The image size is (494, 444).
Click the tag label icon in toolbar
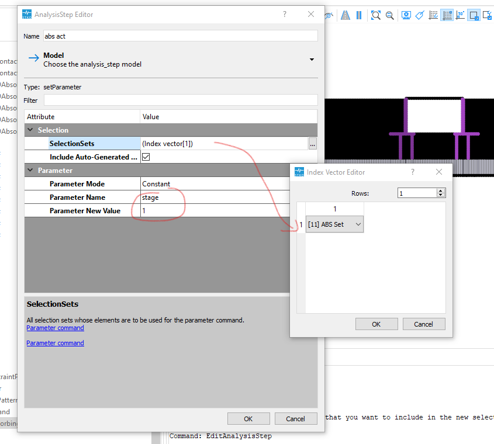420,15
